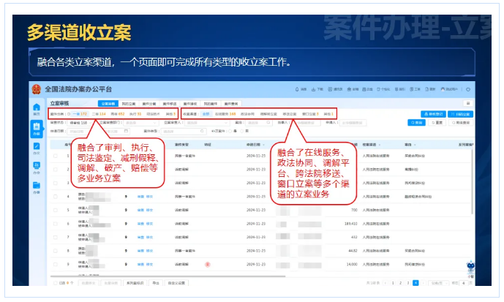Go to page 2 in pagination
The height and width of the screenshot is (302, 504).
click(400, 282)
